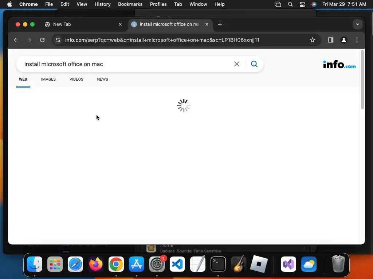Open Stage Manager icon in menu bar

click(278, 4)
